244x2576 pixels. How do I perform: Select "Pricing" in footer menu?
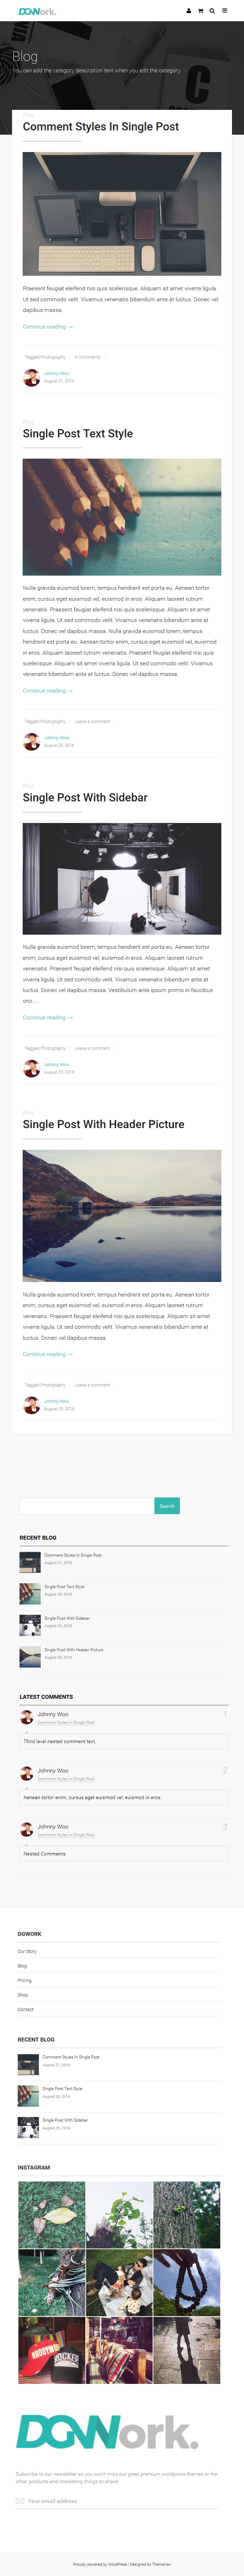25,1980
